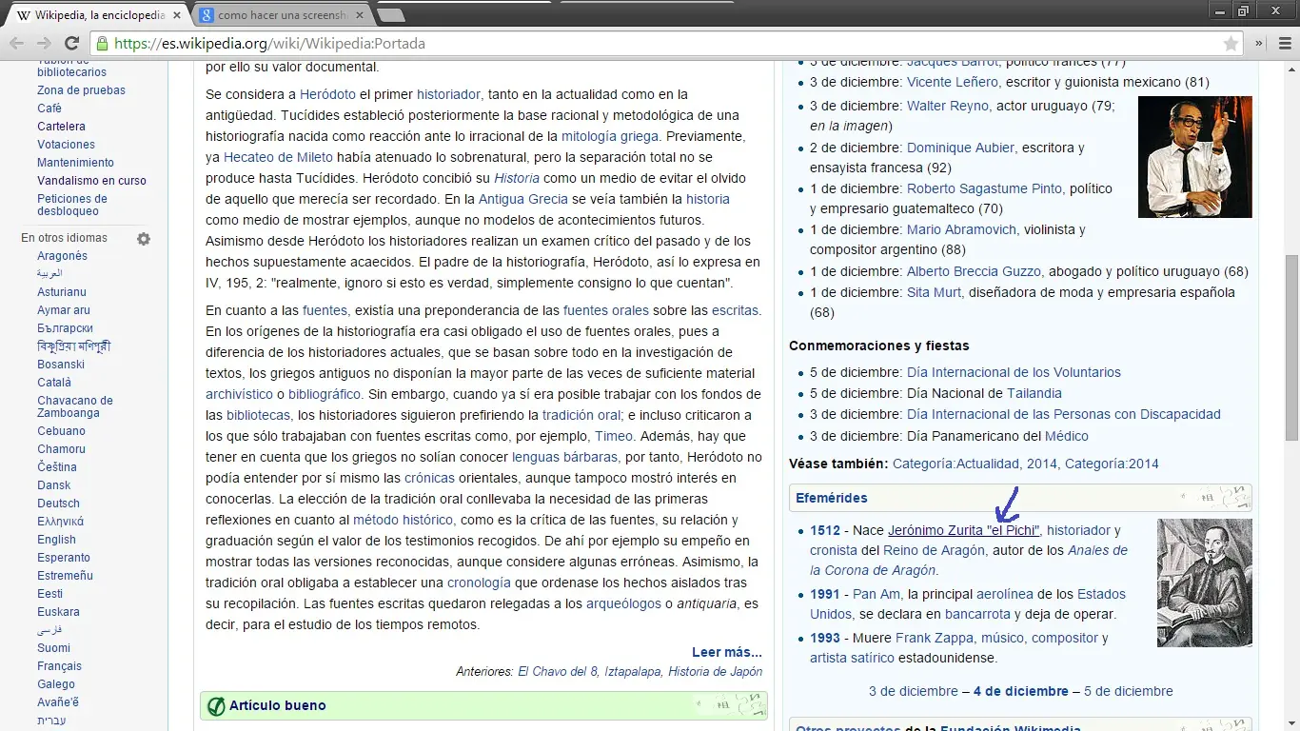Open El Chavo del 8 previous article
Viewport: 1300px width, 731px height.
coord(558,671)
